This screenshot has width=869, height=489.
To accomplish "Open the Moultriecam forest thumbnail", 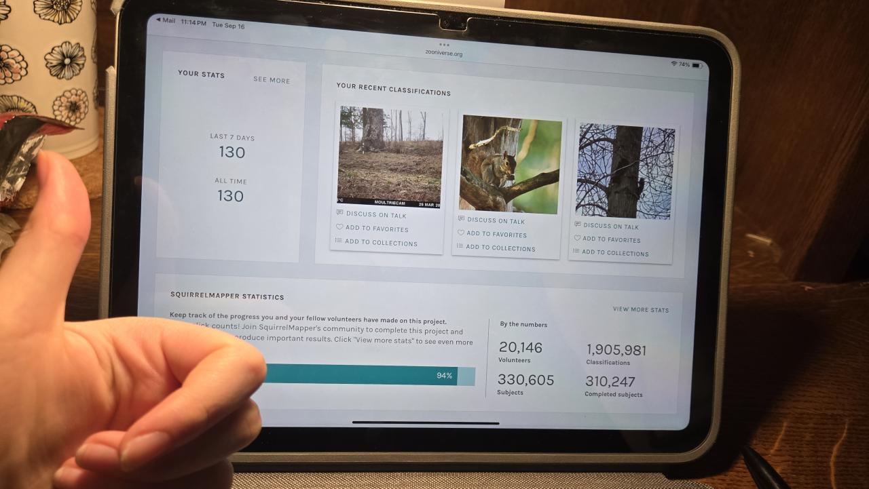I will tap(390, 156).
